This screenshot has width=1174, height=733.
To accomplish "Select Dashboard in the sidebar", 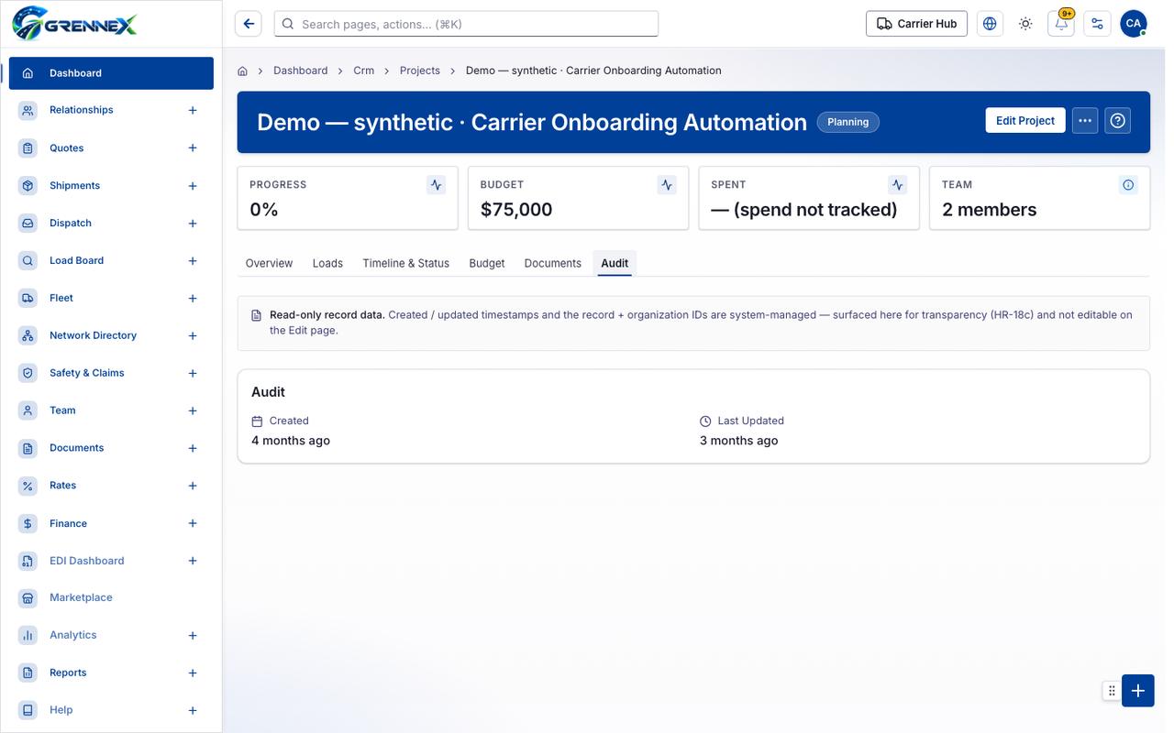I will click(x=111, y=73).
